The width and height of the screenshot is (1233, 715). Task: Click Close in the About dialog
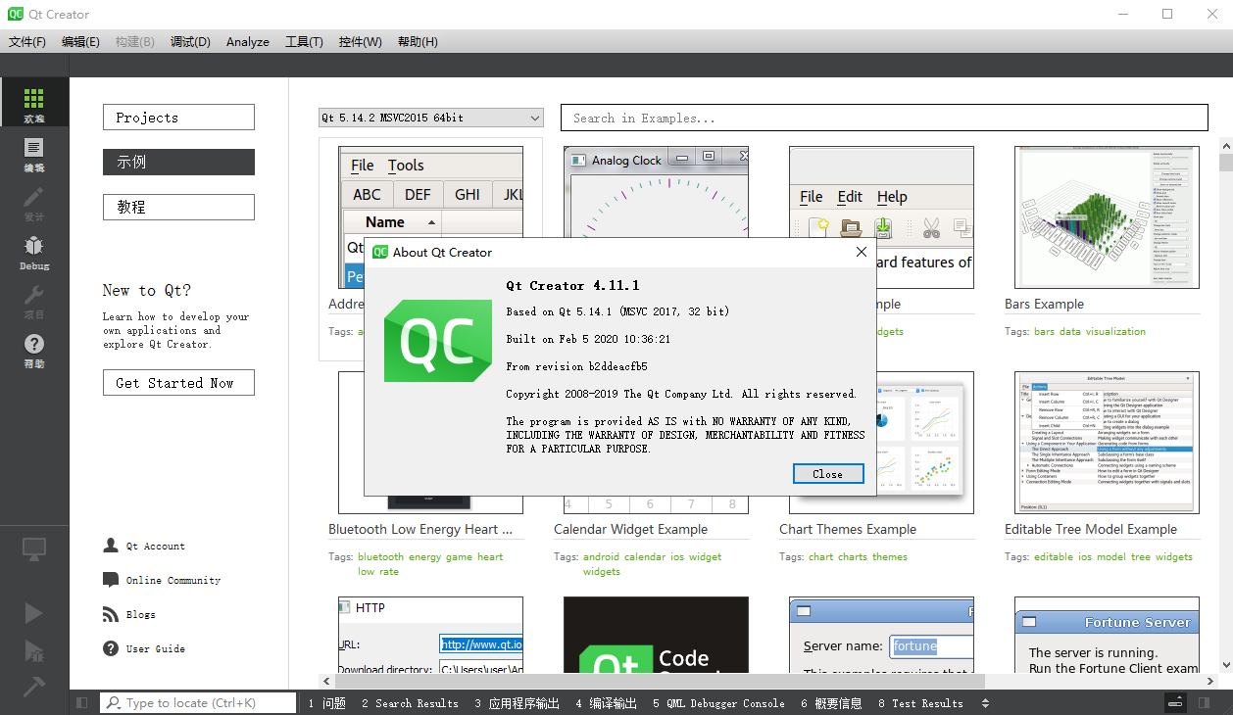(x=828, y=474)
